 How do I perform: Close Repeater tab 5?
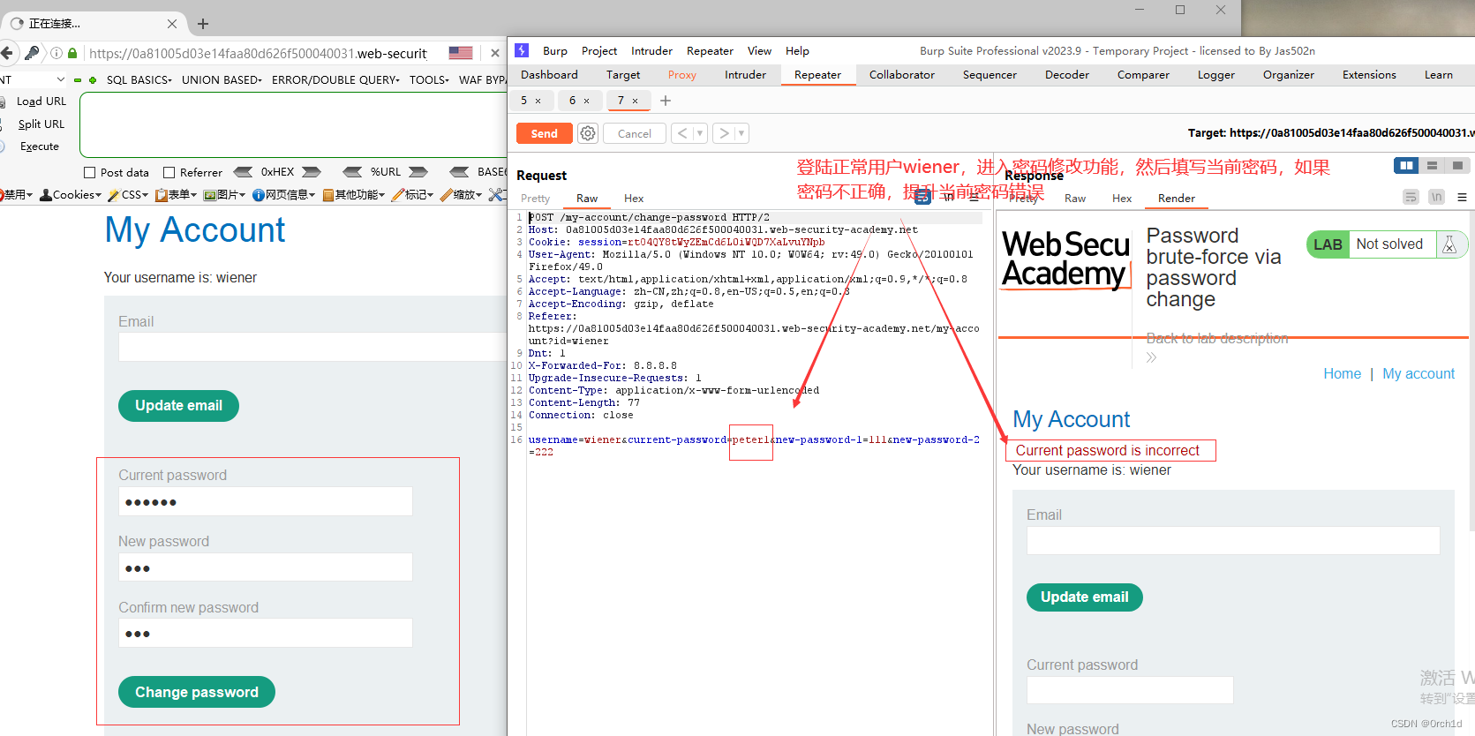[x=538, y=101]
